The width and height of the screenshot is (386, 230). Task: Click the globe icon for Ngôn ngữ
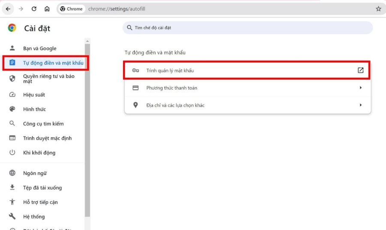[x=12, y=173]
